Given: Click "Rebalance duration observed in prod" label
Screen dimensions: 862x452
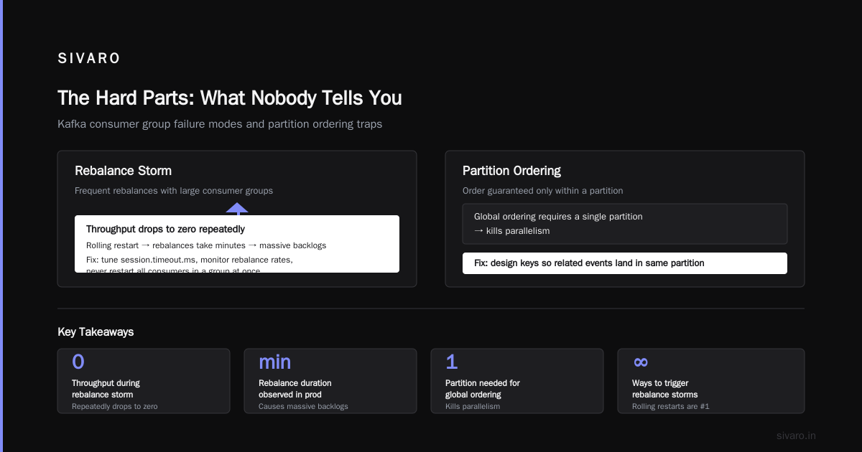Looking at the screenshot, I should click(x=295, y=389).
